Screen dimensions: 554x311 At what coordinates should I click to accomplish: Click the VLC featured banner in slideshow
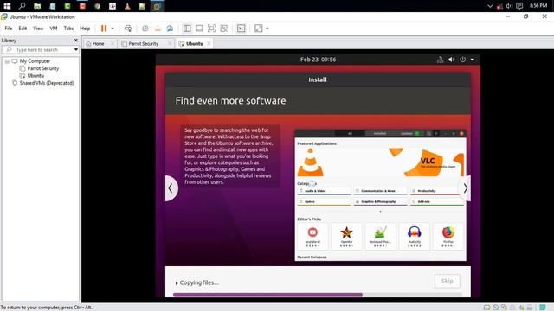(x=381, y=162)
